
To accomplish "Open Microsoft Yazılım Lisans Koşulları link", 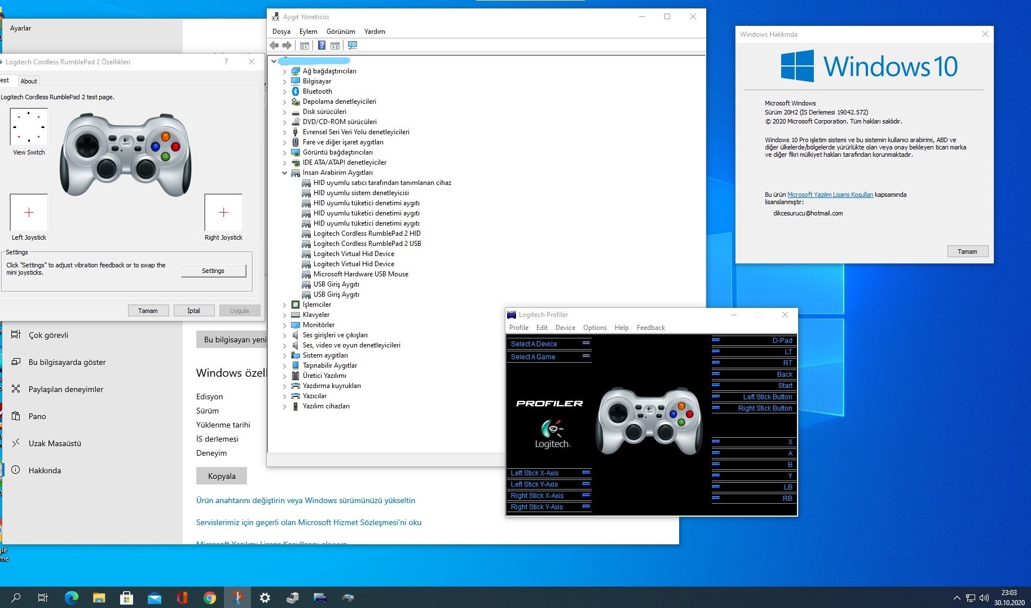I will (x=830, y=195).
